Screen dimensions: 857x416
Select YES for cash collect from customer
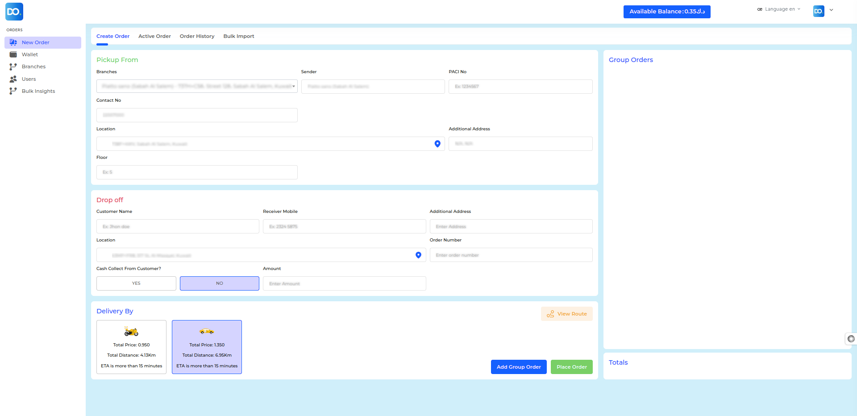136,283
